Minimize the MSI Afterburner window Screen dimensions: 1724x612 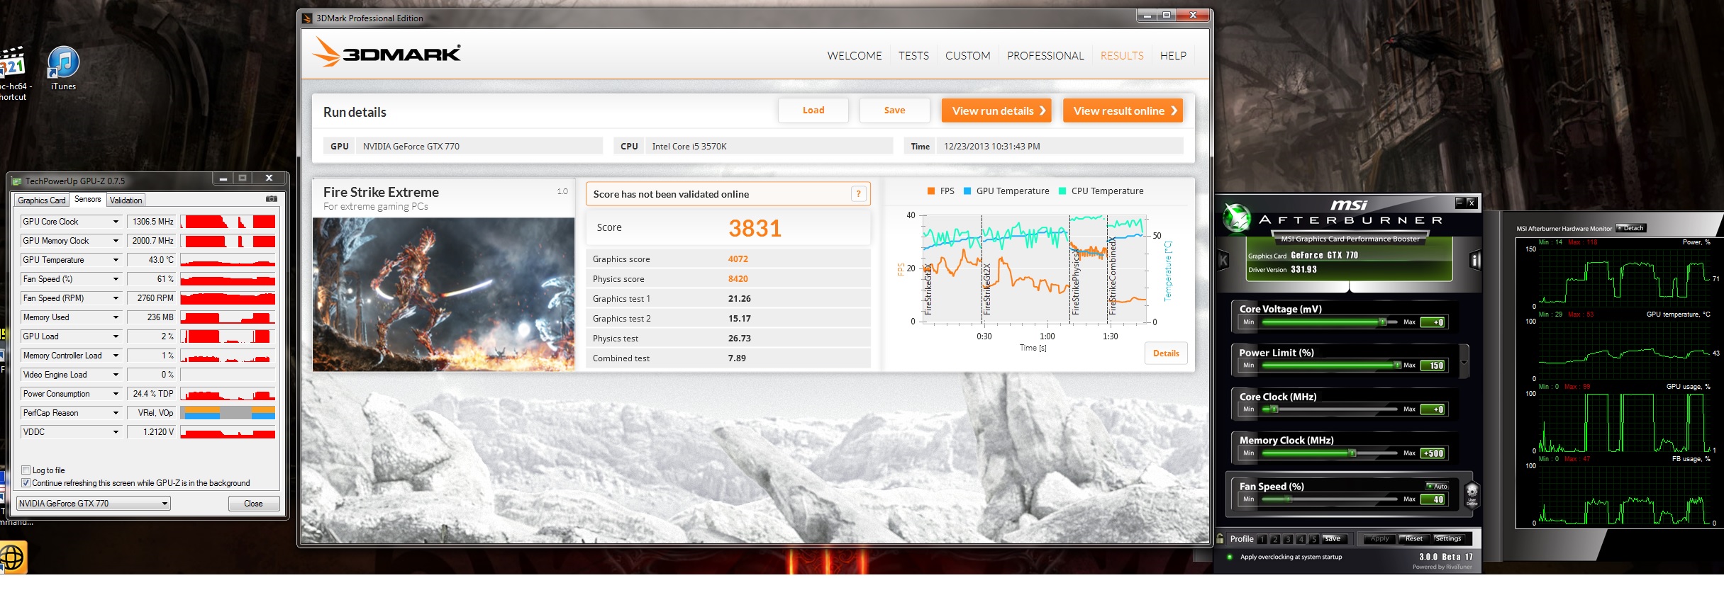1459,203
